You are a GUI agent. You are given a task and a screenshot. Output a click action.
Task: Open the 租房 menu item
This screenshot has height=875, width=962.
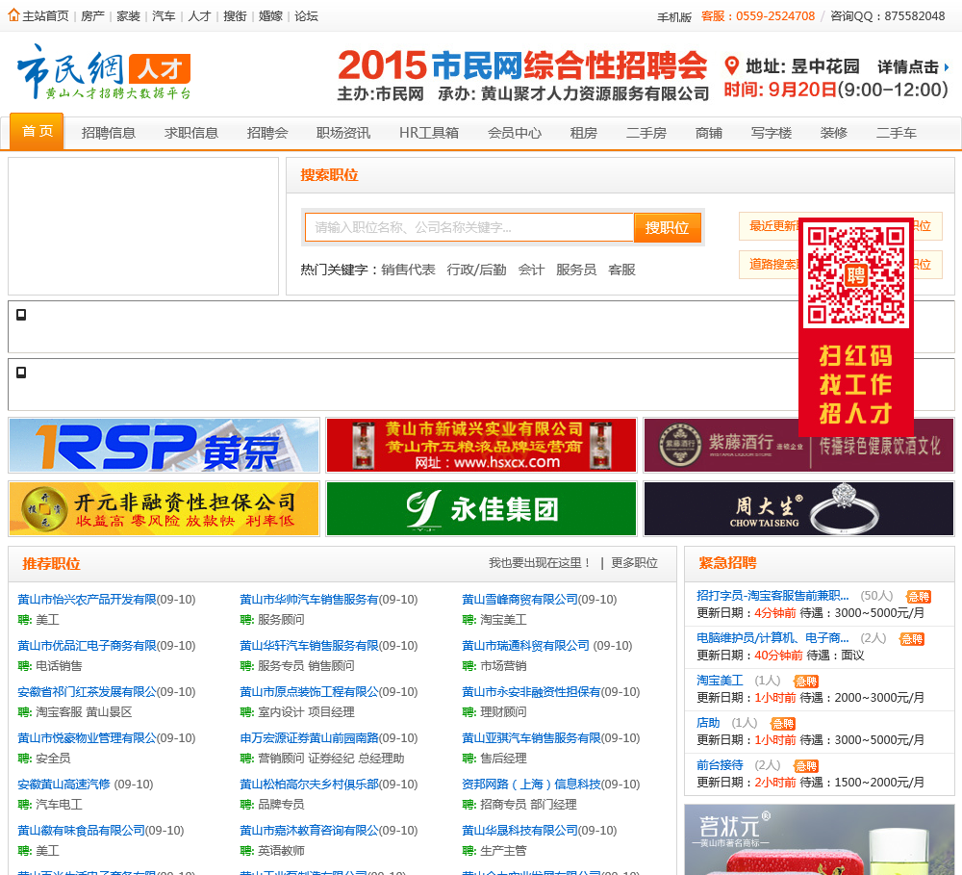pos(583,133)
